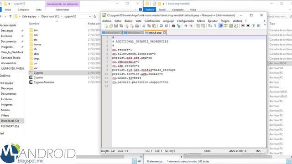This screenshot has width=292, height=164.
Task: Refresh the cygwin32 folder view
Action: 95,16
